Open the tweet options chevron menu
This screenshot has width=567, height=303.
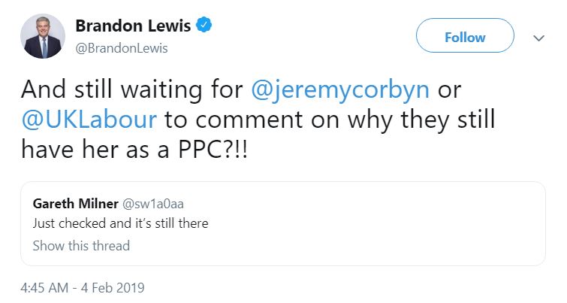point(538,38)
